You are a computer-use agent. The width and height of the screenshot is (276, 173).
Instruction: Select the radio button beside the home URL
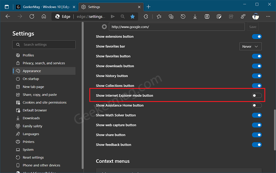click(x=104, y=27)
